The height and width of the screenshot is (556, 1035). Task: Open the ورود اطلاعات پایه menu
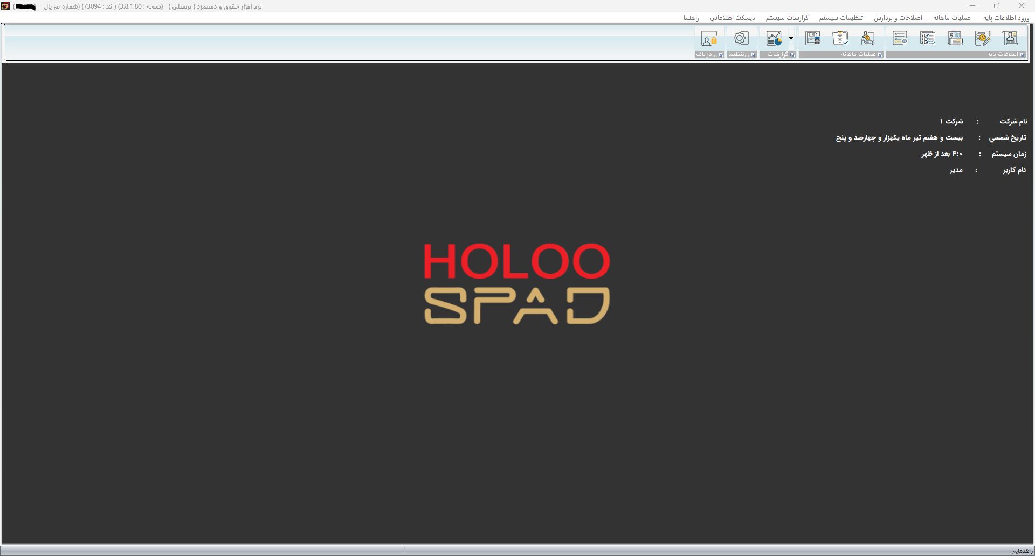coord(1006,18)
